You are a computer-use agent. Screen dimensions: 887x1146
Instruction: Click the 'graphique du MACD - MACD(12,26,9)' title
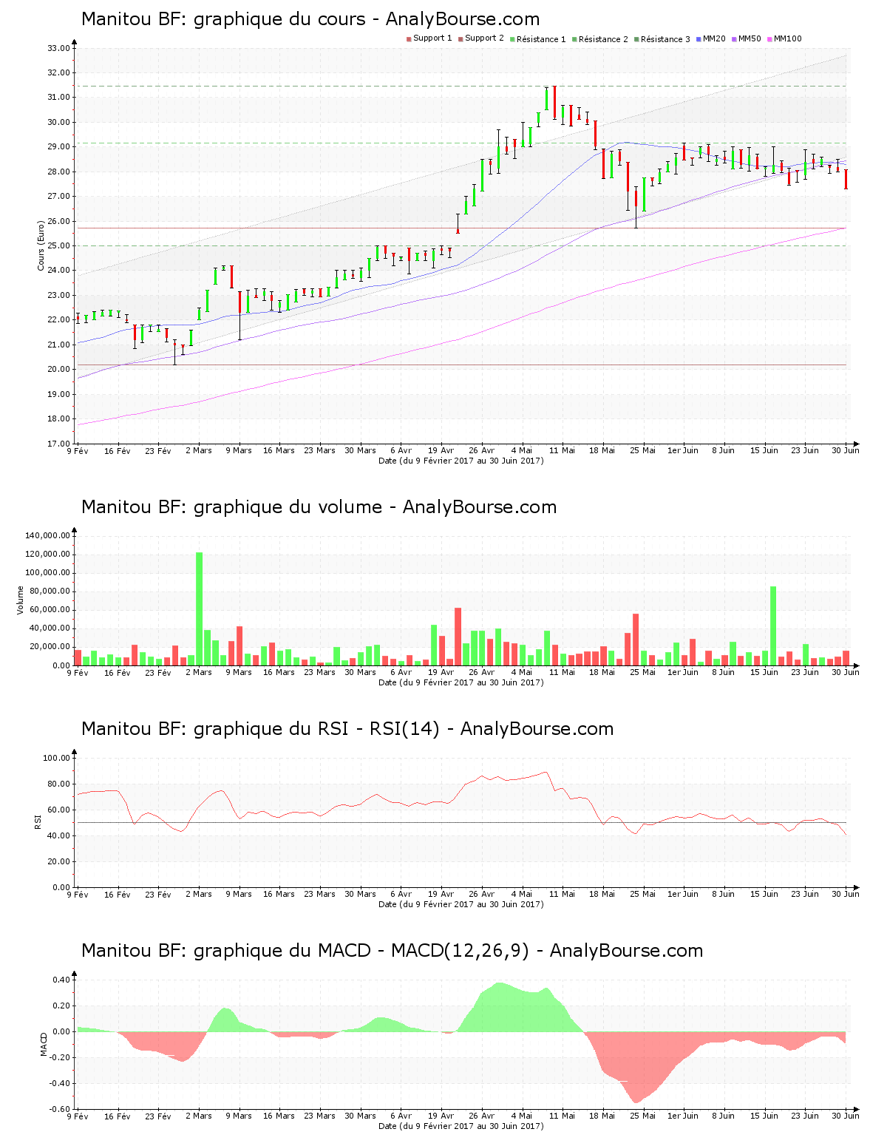pos(361,951)
